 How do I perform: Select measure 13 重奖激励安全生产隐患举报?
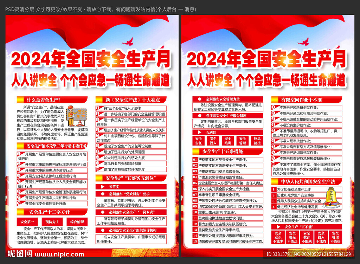228,230
